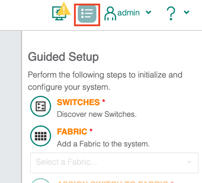
Task: Click the Guided Setup heading
Action: (63, 57)
